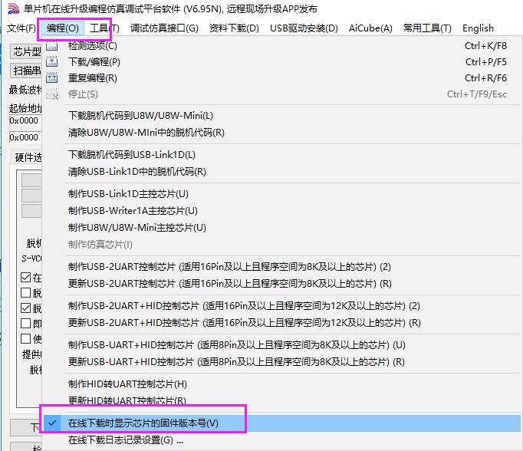Open the 文件(F) menu
Viewport: 523px width, 451px height.
point(21,28)
